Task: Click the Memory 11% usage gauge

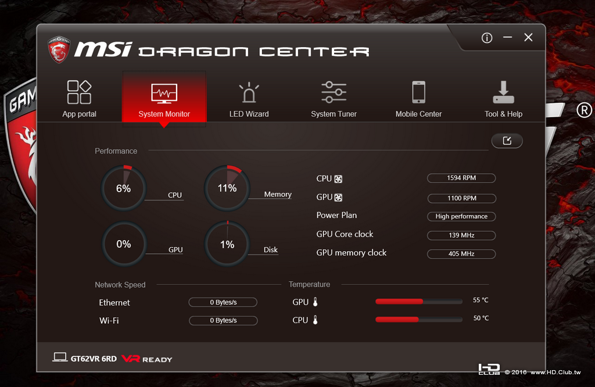Action: coord(227,188)
